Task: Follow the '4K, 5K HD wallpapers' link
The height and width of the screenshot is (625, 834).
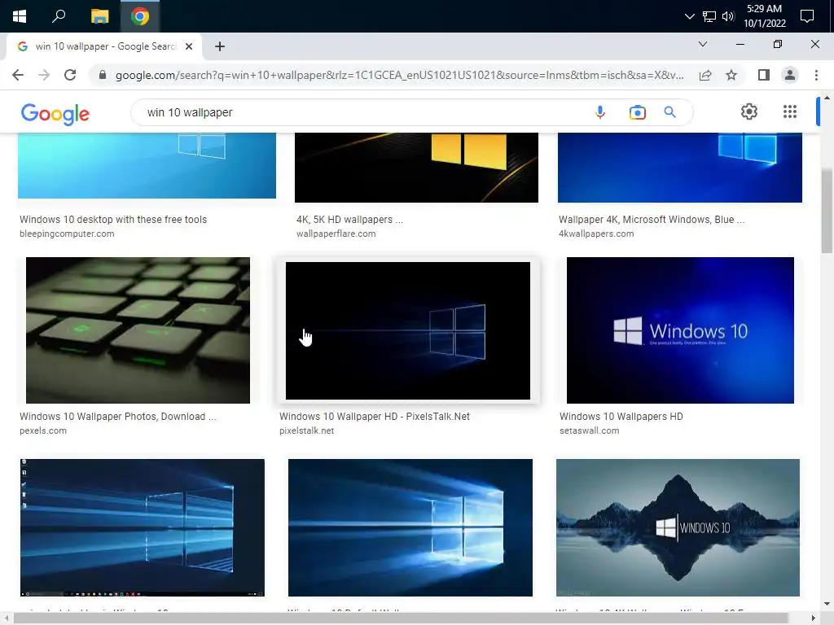Action: (x=349, y=220)
